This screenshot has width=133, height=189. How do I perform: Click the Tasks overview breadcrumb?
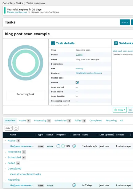[36, 3]
